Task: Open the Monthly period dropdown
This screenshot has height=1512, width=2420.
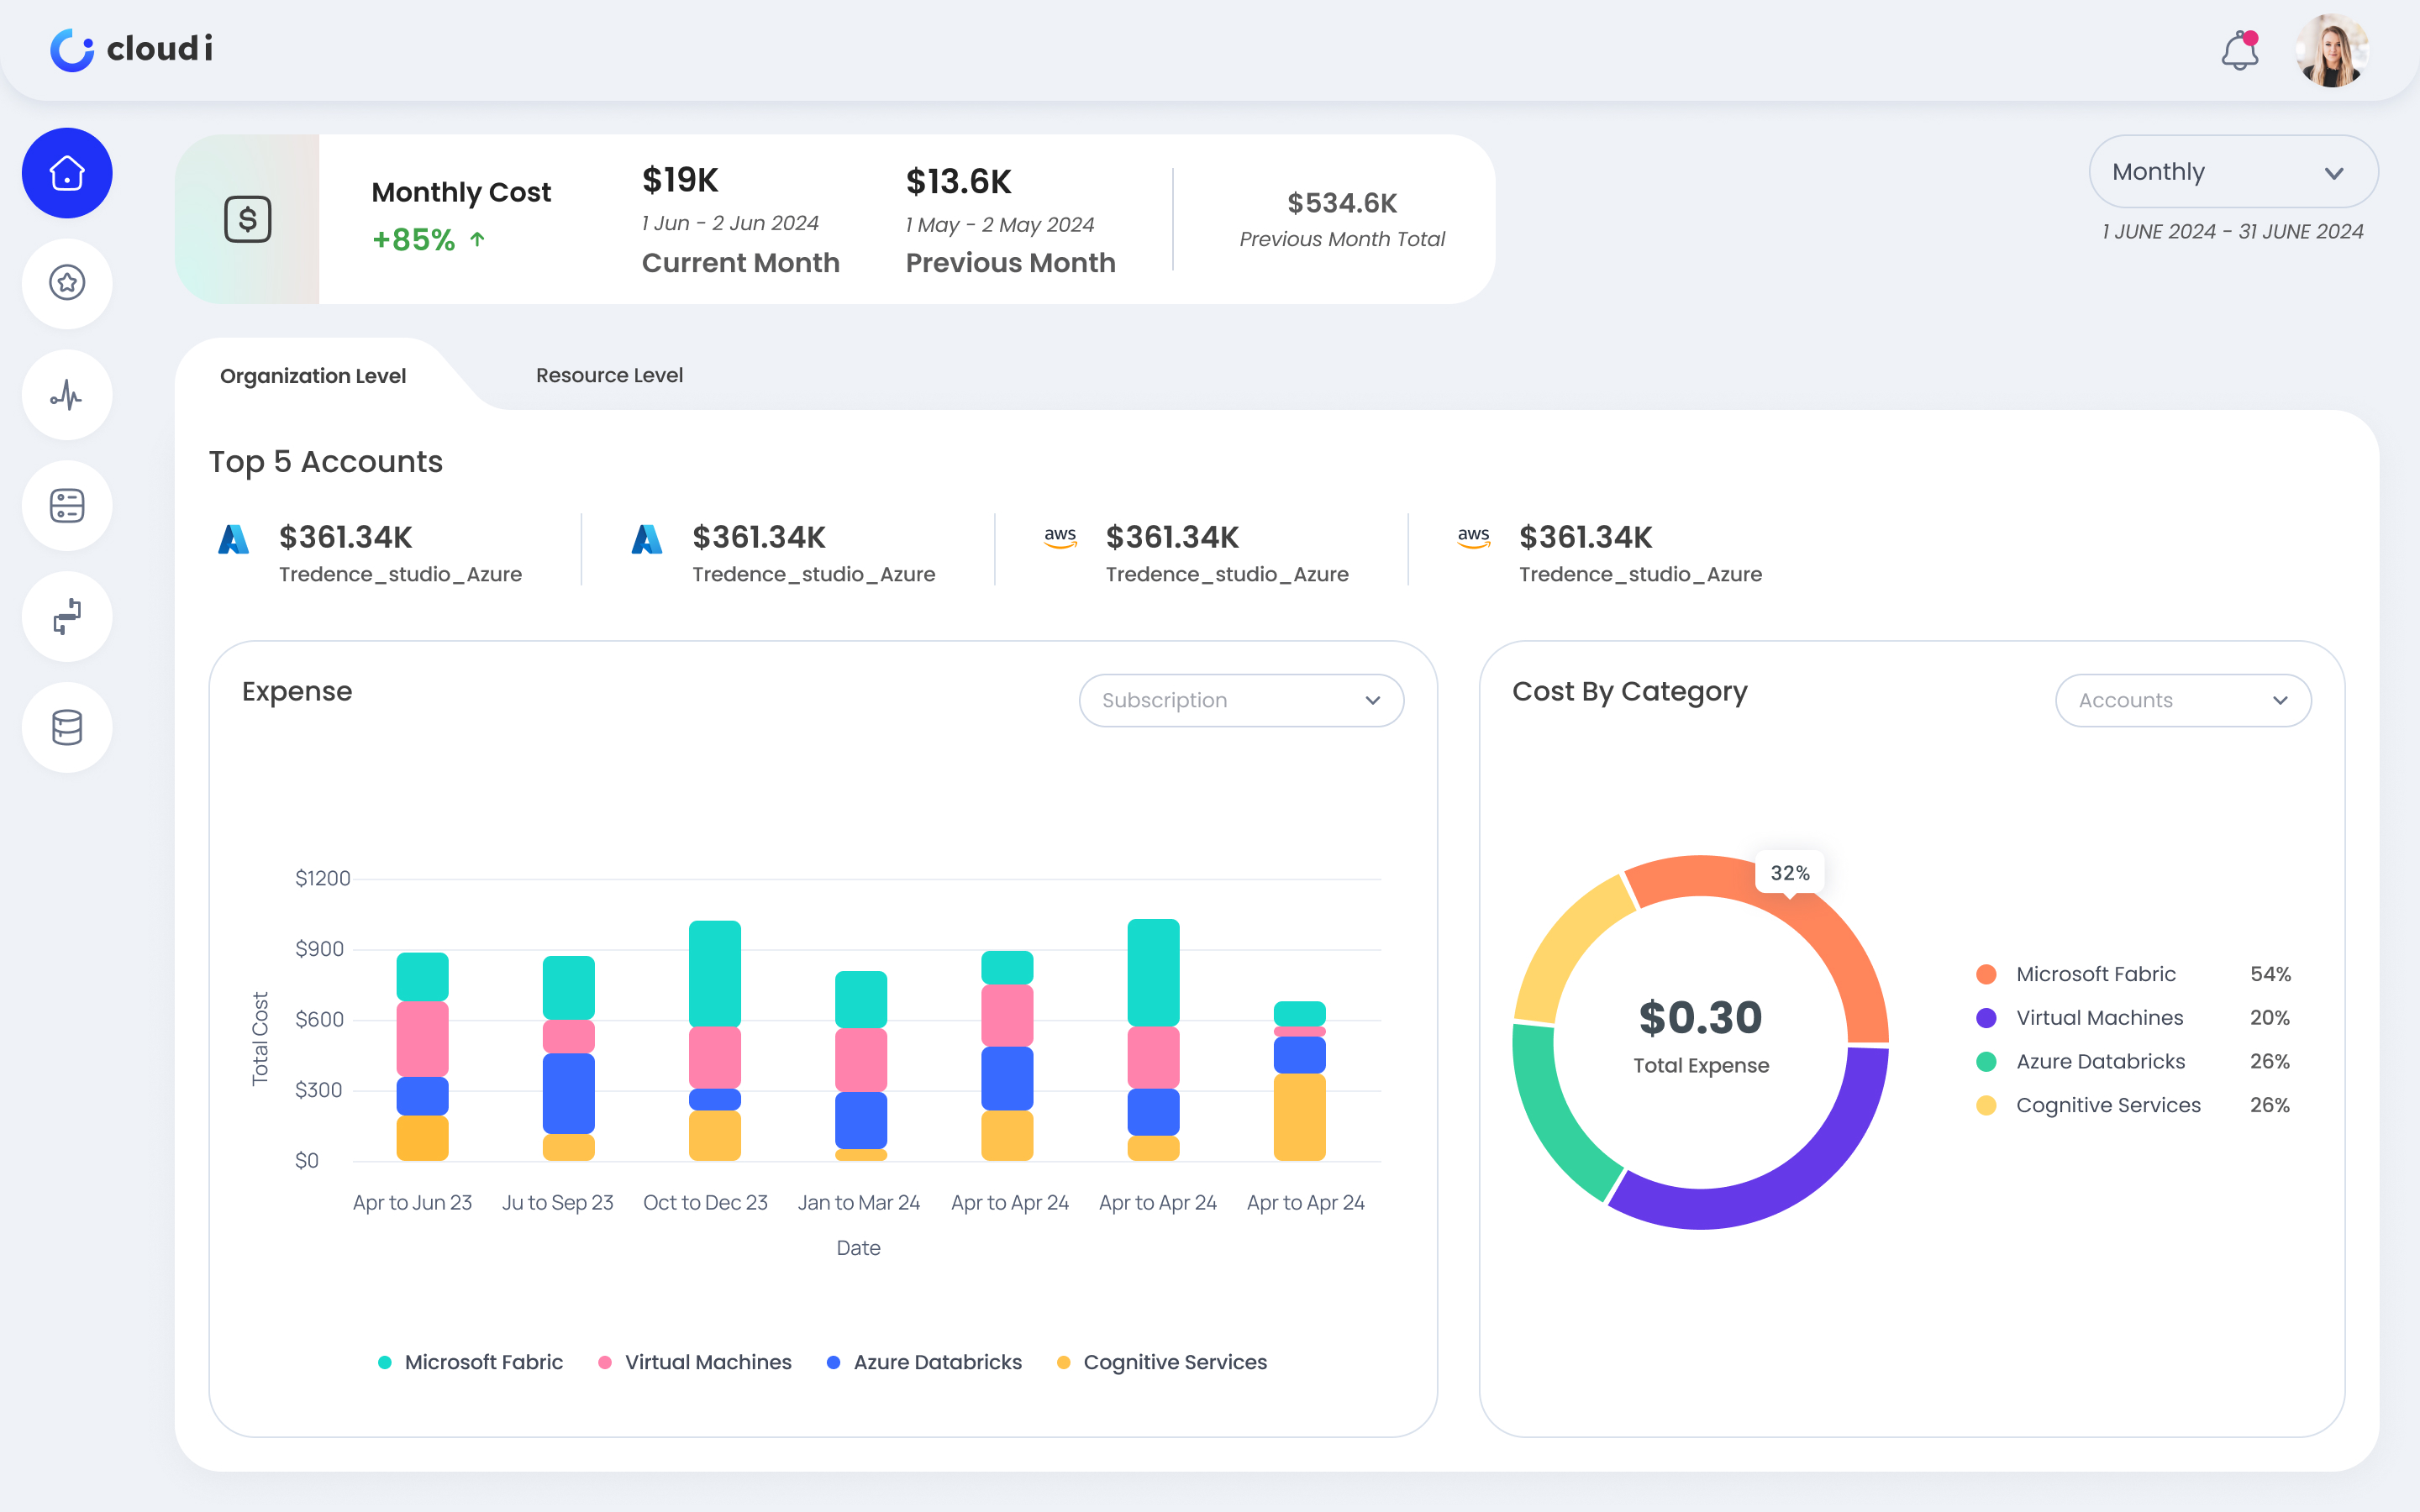Action: (x=2233, y=172)
